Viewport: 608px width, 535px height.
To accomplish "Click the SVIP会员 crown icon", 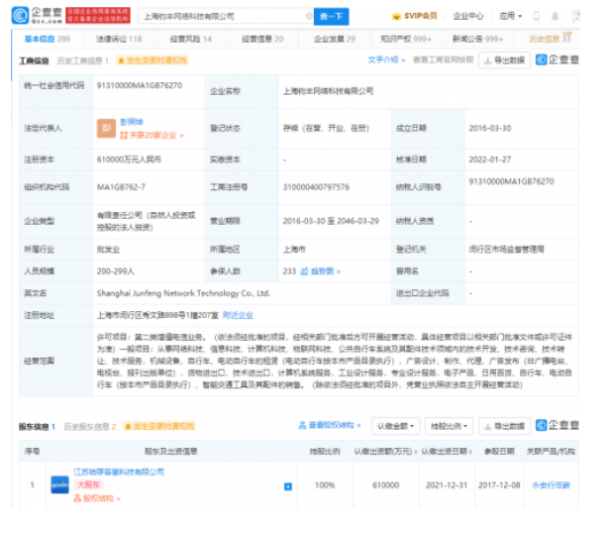I will pyautogui.click(x=396, y=16).
